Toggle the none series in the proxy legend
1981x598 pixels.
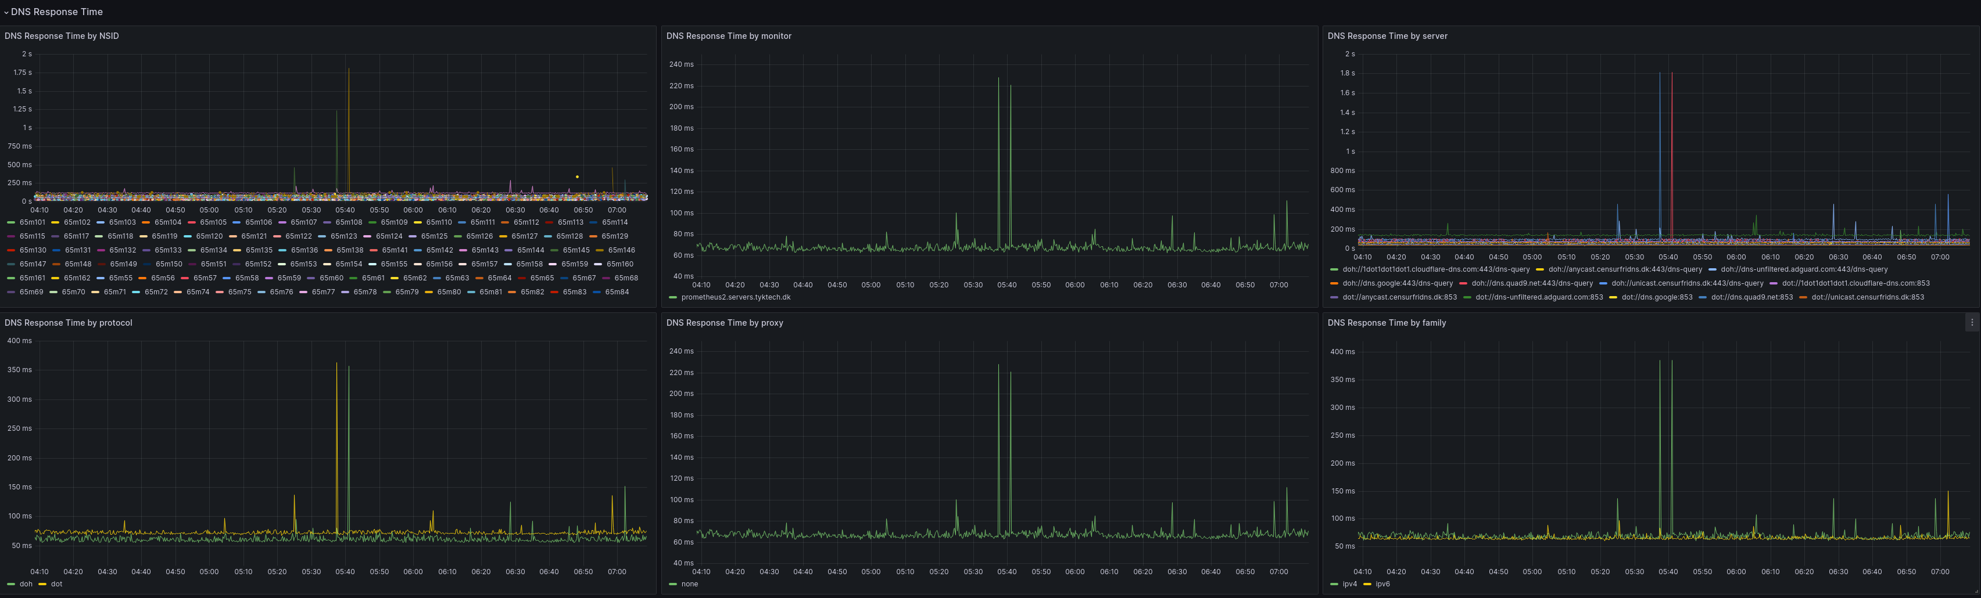(690, 584)
